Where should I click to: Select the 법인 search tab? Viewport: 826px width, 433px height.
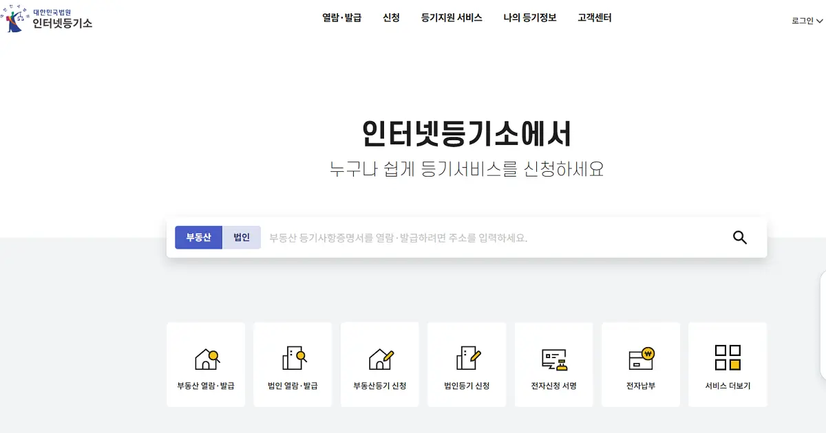(x=242, y=237)
